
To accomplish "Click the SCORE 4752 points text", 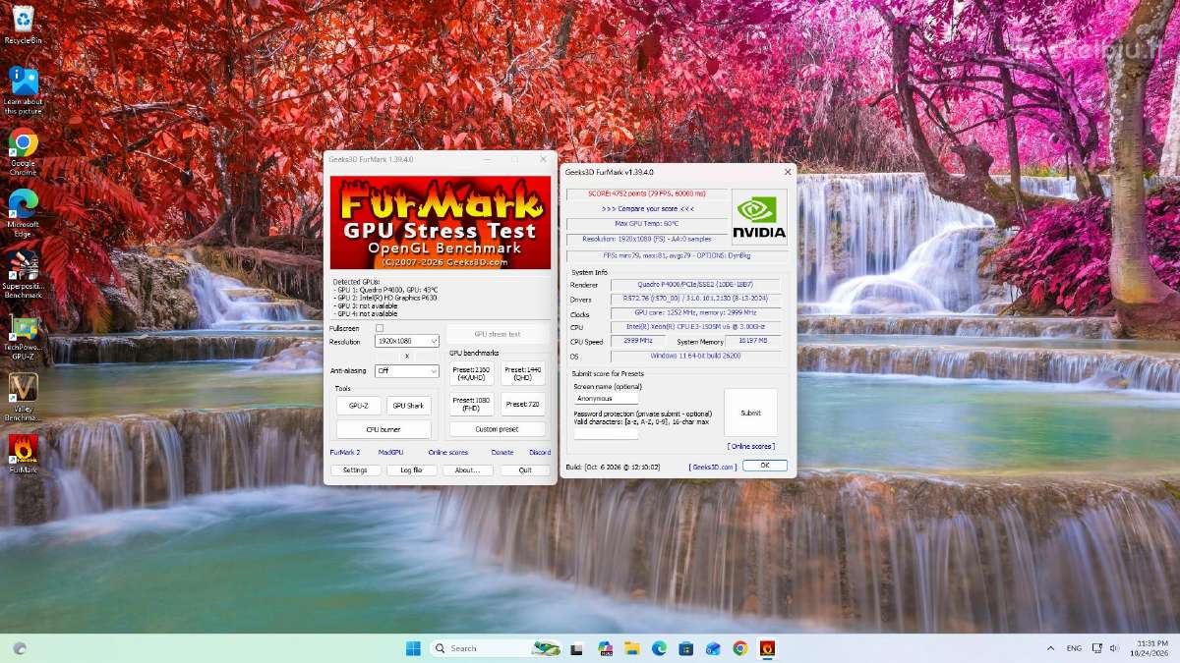I will [x=647, y=194].
